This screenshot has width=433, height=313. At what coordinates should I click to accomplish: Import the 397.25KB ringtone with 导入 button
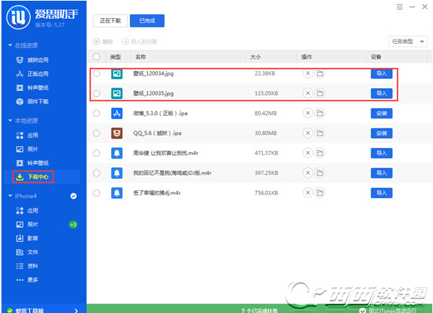click(x=381, y=173)
